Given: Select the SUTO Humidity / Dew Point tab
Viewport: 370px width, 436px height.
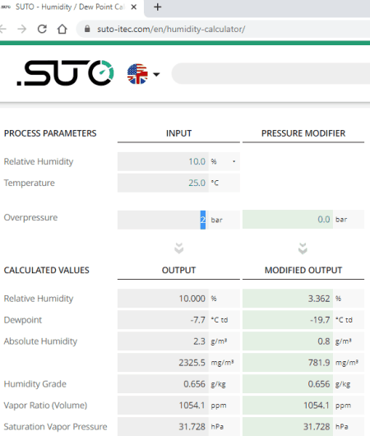Looking at the screenshot, I should point(70,7).
